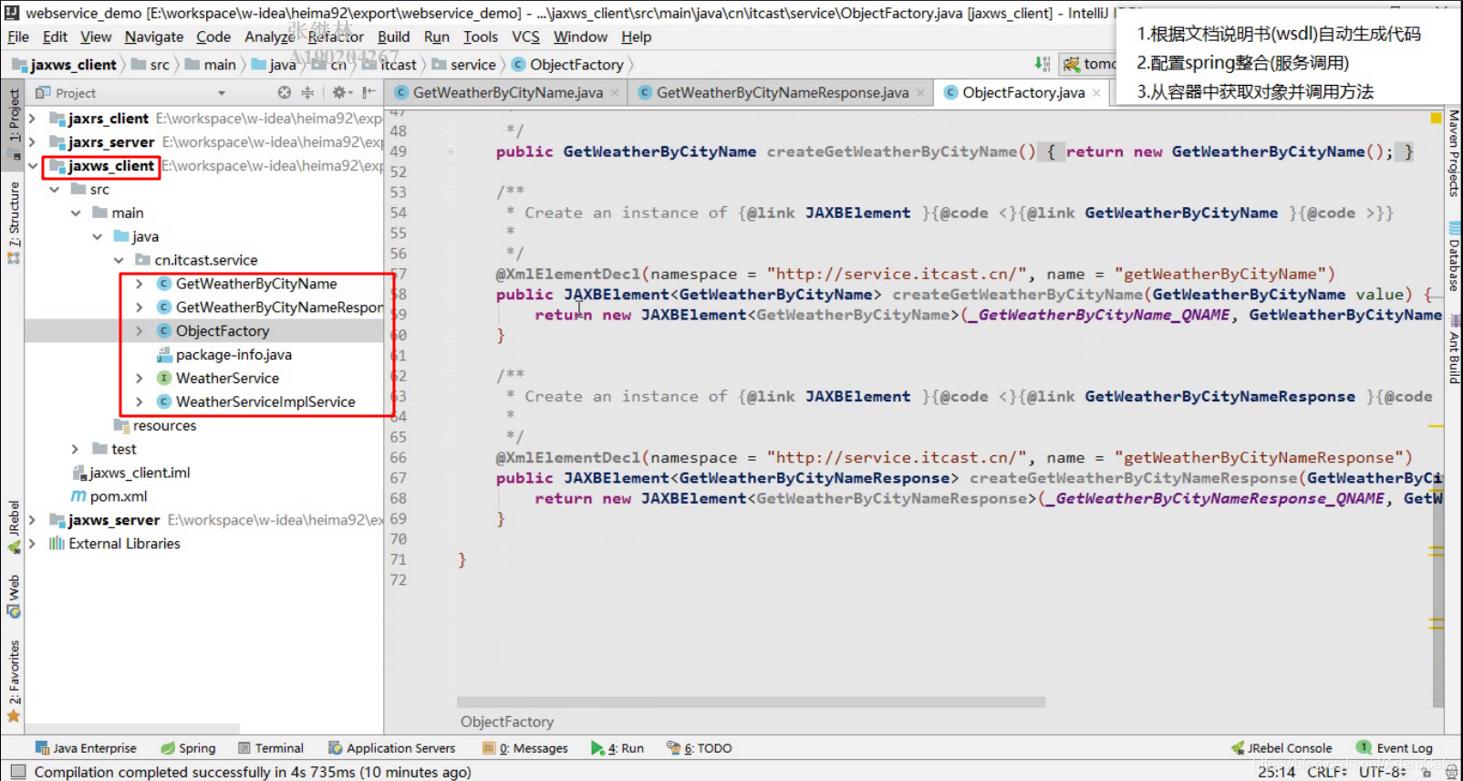Close the ObjectFactory.java tab
This screenshot has width=1463, height=781.
(1096, 93)
